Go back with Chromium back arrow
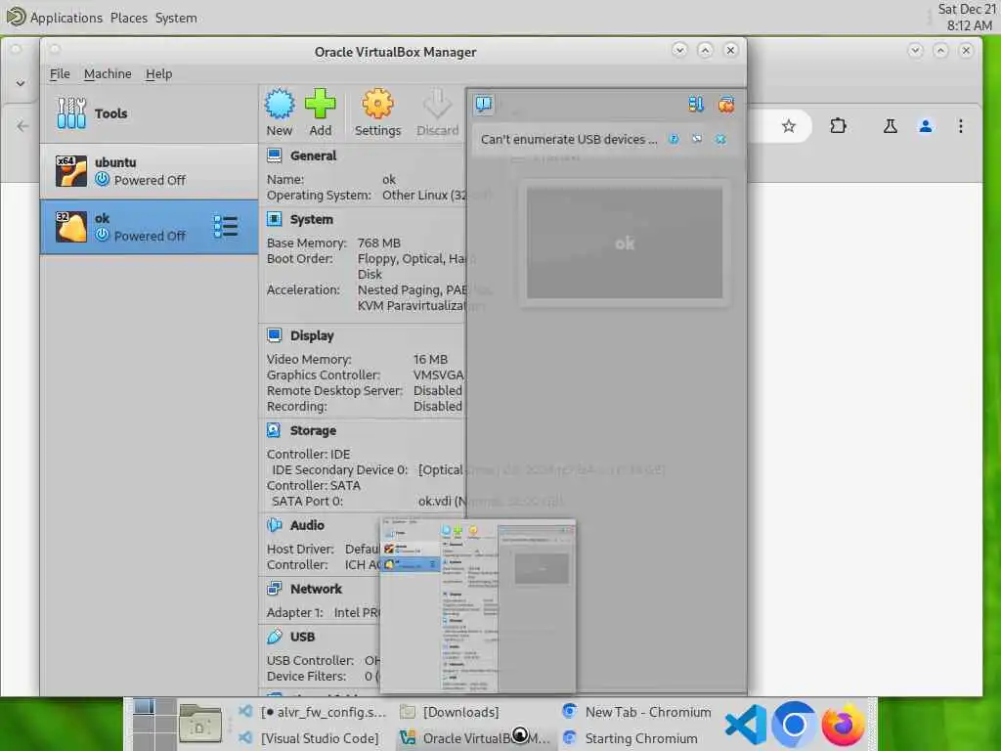1001x751 pixels. point(23,126)
